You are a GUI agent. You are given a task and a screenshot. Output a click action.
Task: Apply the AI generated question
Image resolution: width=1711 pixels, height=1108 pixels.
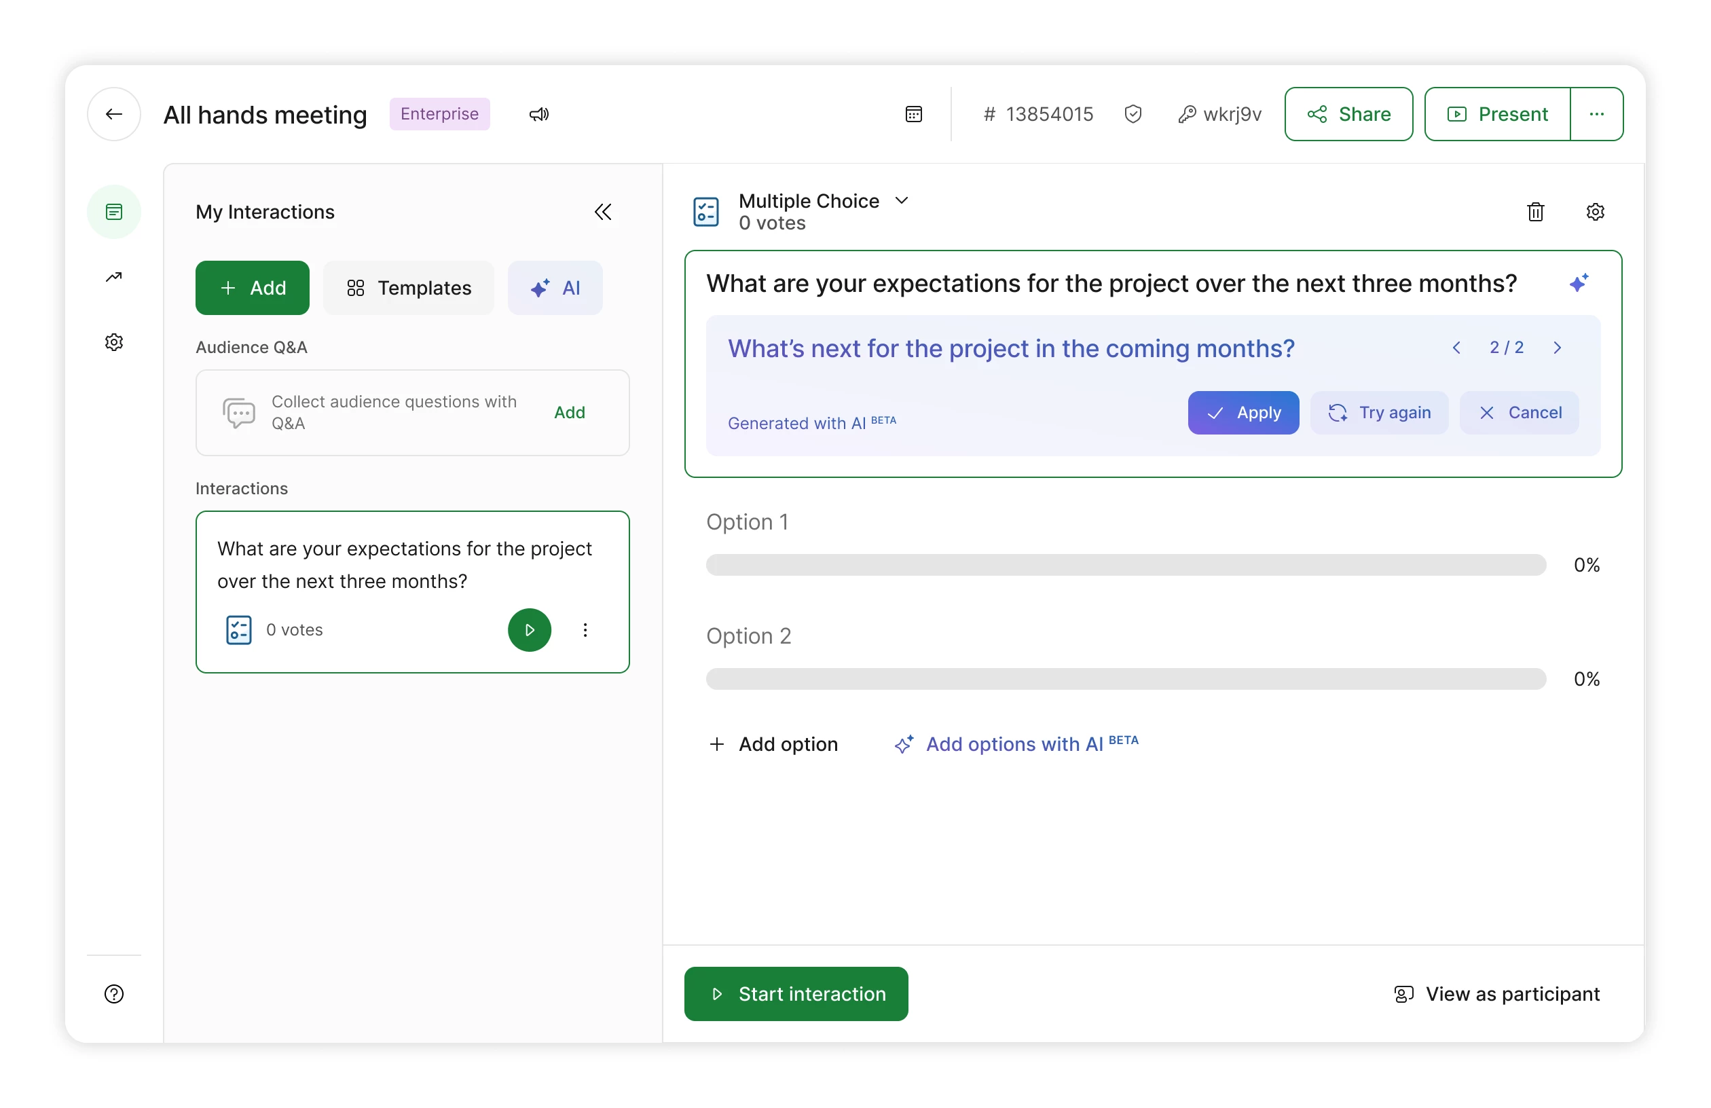coord(1243,412)
